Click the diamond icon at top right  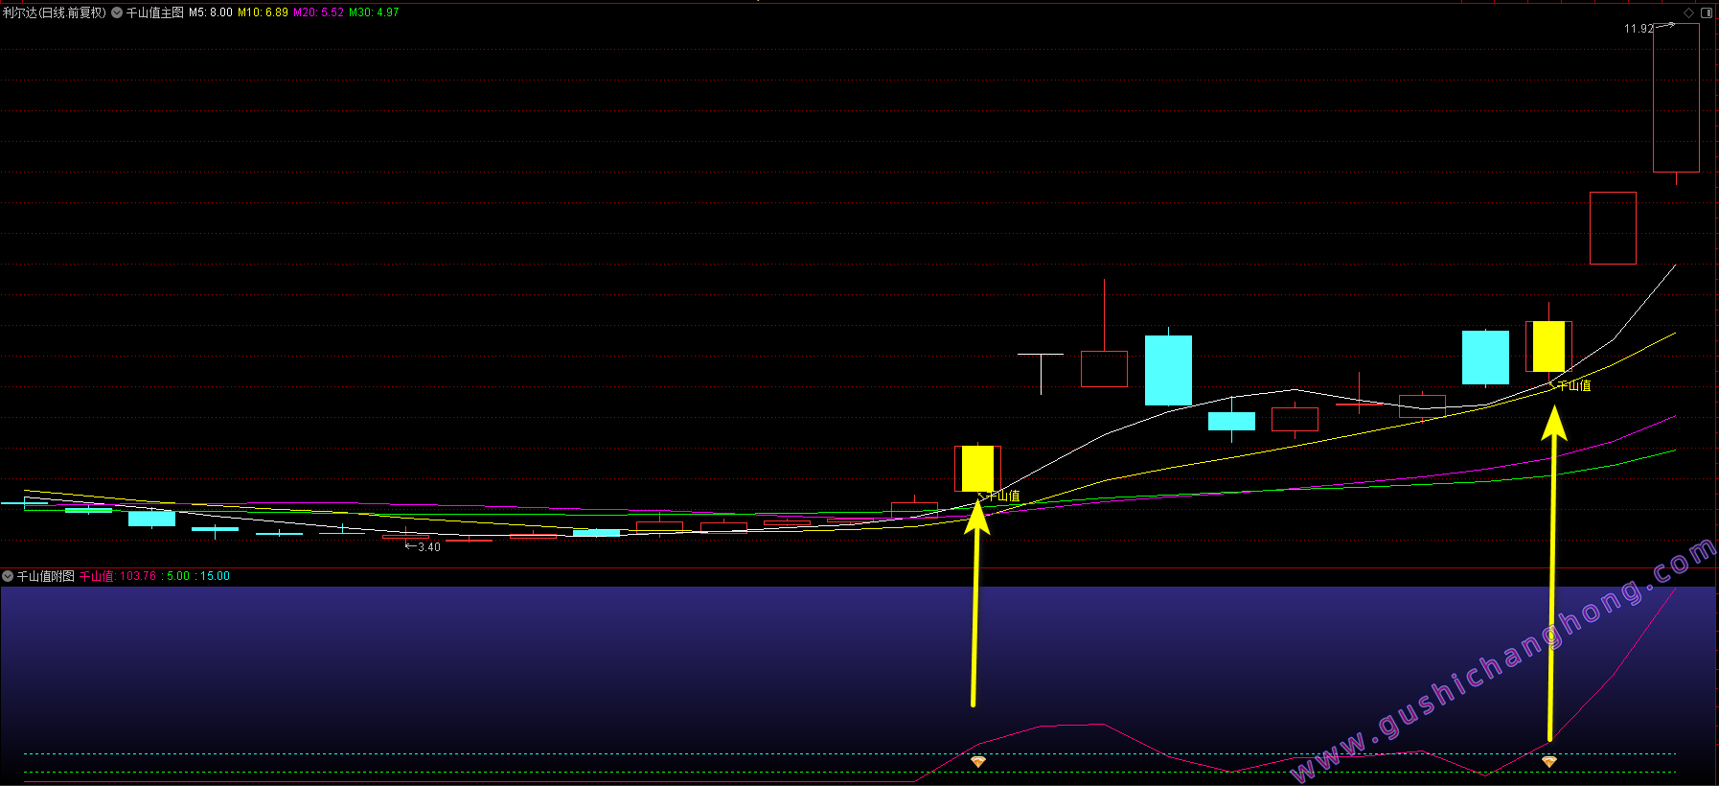tap(1688, 12)
